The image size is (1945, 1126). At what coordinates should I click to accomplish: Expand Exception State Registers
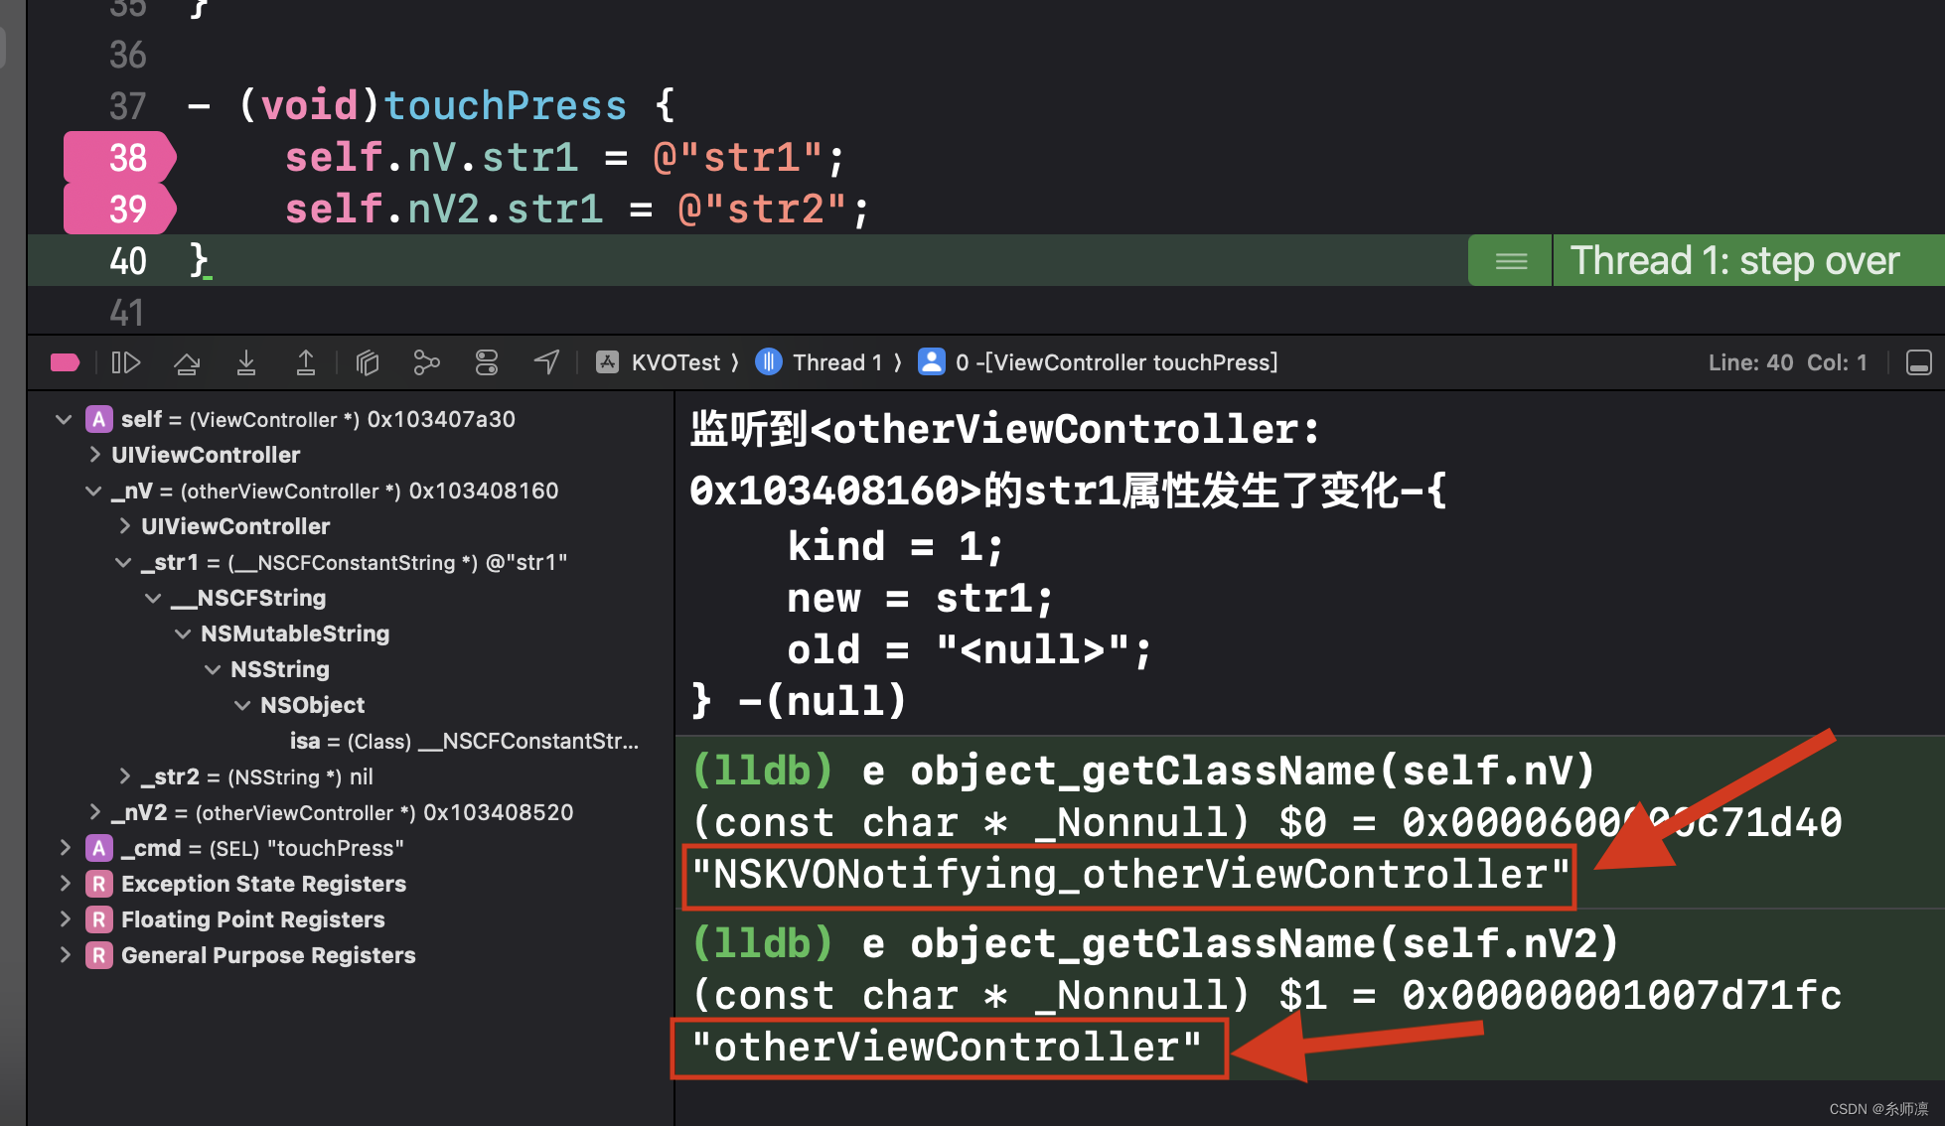[x=65, y=884]
